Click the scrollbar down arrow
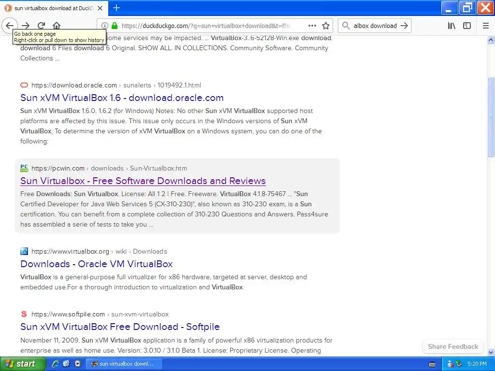The width and height of the screenshot is (495, 371). coord(491,352)
